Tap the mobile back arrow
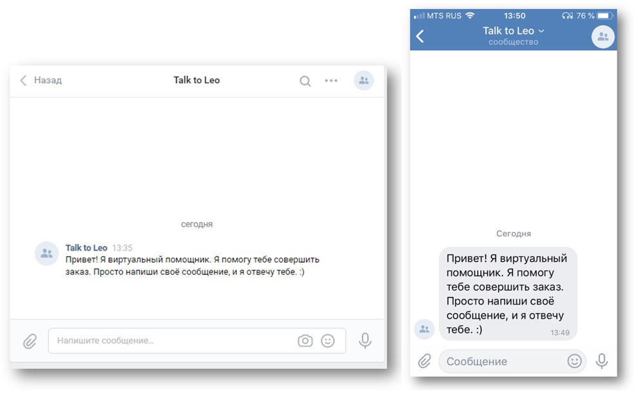This screenshot has height=396, width=638. click(420, 36)
